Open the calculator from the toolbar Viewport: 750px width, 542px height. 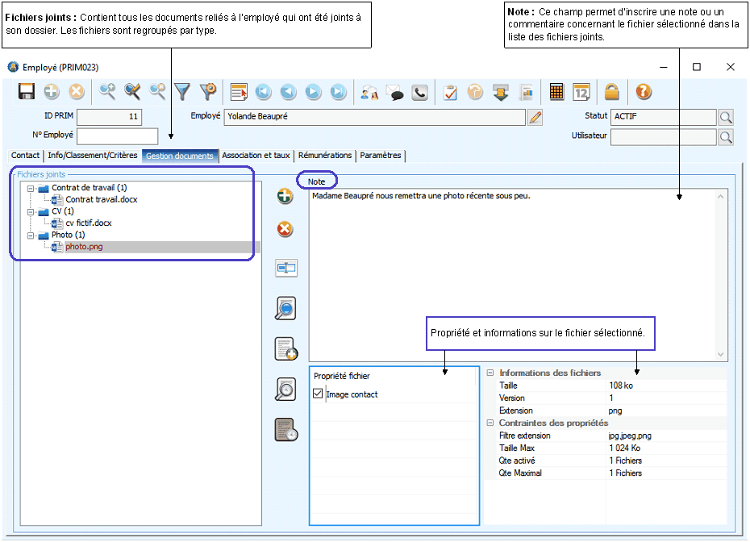[x=556, y=92]
